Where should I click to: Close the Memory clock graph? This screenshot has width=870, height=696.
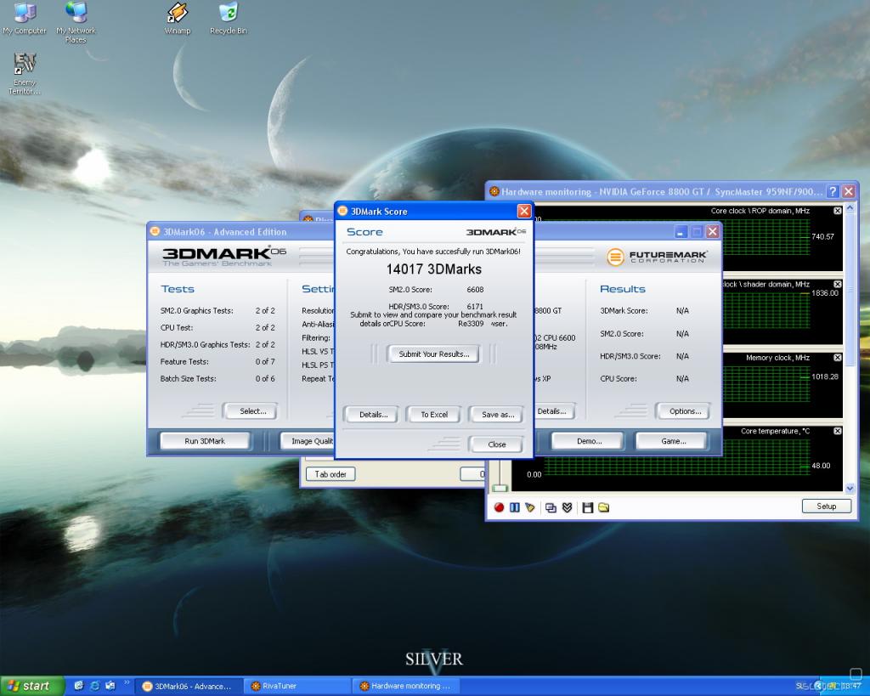tap(837, 358)
